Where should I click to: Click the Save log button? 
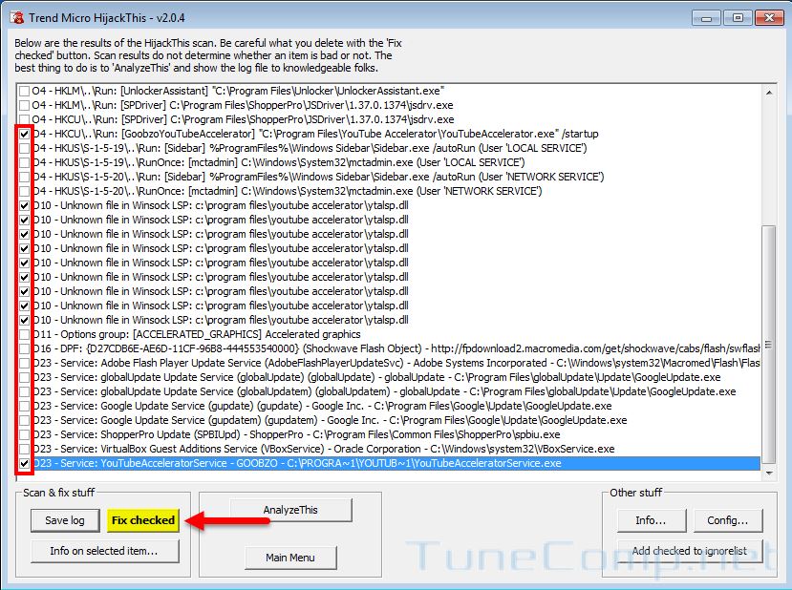pos(65,520)
